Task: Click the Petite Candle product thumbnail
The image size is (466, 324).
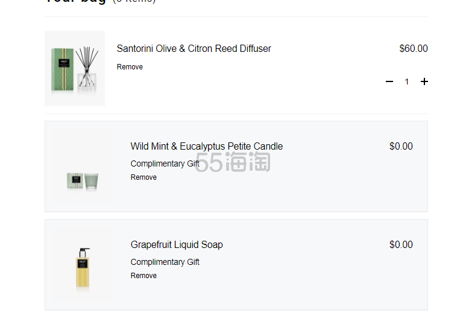Action: tap(83, 167)
